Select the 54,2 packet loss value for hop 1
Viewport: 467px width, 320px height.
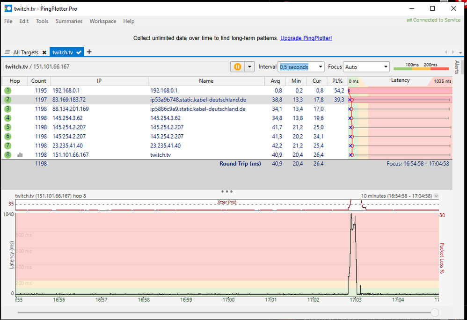339,90
